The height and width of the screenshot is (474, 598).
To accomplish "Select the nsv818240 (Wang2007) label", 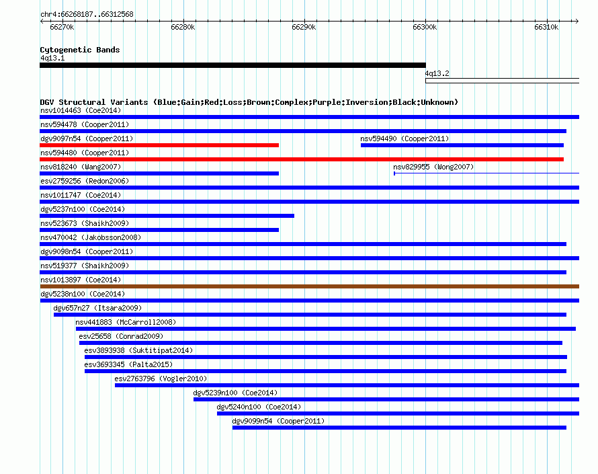I will 81,167.
